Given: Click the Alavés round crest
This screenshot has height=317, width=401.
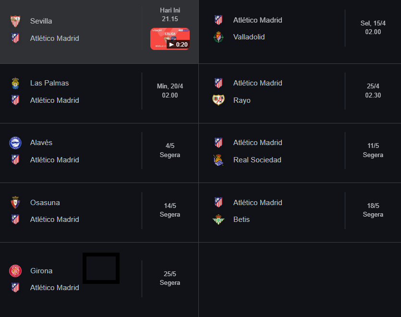Looking at the screenshot, I should click(x=15, y=143).
